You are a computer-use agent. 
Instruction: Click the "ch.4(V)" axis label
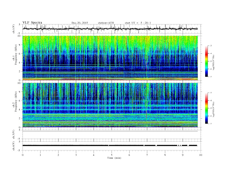tap(14, 146)
